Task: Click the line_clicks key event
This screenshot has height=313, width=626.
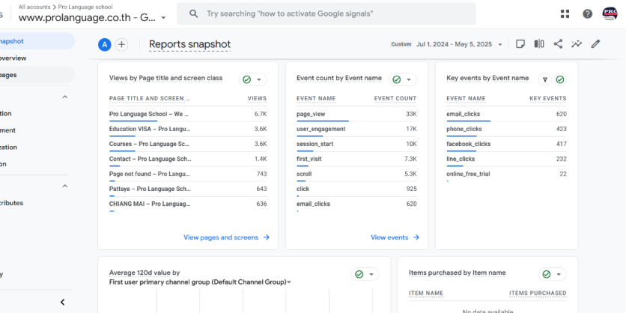Action: click(x=461, y=159)
